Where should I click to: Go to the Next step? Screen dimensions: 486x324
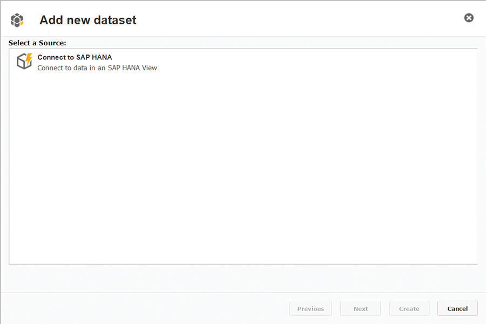(x=360, y=308)
